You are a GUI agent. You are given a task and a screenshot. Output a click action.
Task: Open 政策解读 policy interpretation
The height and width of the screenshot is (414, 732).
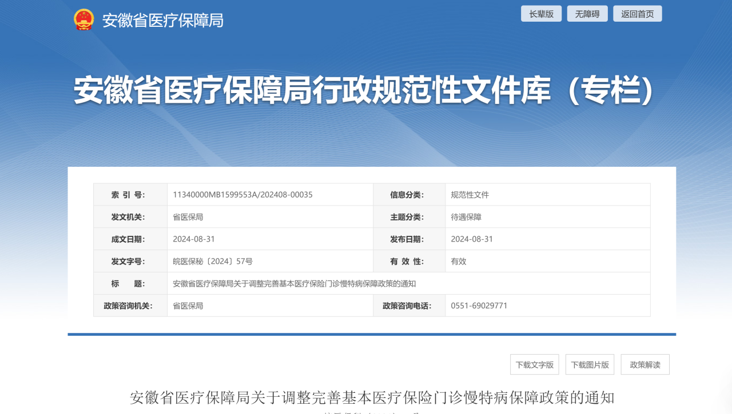[x=645, y=364]
